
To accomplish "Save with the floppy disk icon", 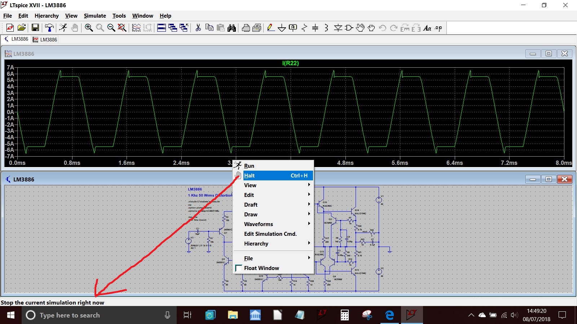I will coord(35,28).
